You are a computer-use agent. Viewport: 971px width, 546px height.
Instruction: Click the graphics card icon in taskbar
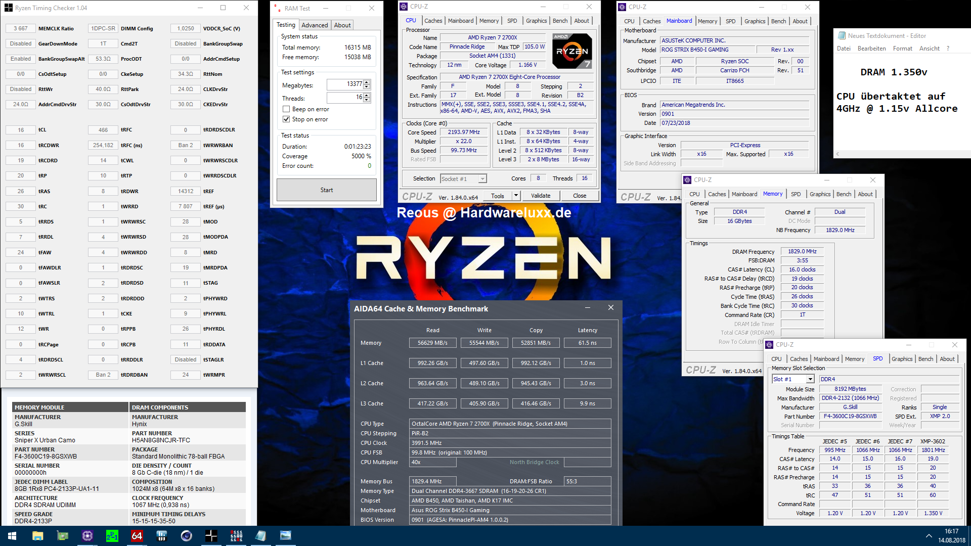click(x=63, y=536)
